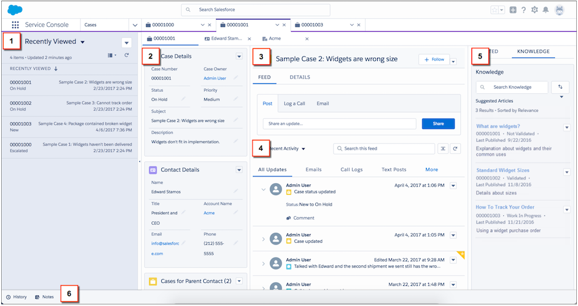Close the 00001000 workspace tab
The width and height of the screenshot is (578, 306).
pos(209,25)
